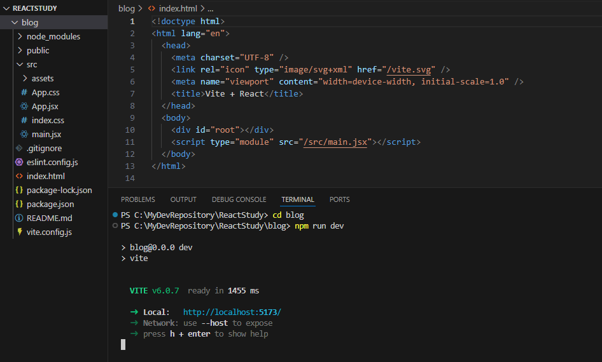Image resolution: width=602 pixels, height=362 pixels.
Task: Open package.json file
Action: [50, 204]
